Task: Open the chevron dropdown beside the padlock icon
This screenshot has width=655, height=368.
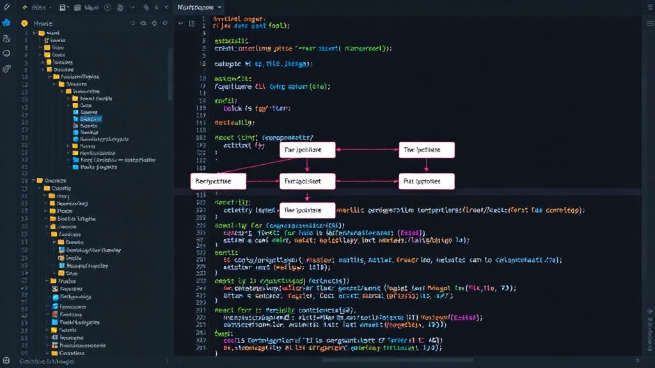Action: (x=132, y=8)
